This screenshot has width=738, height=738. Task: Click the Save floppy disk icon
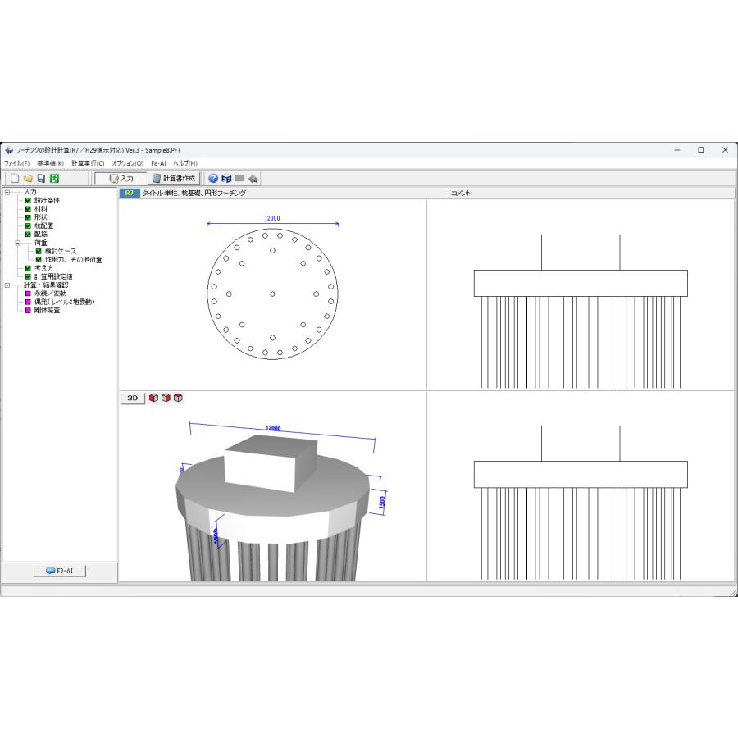pyautogui.click(x=42, y=179)
